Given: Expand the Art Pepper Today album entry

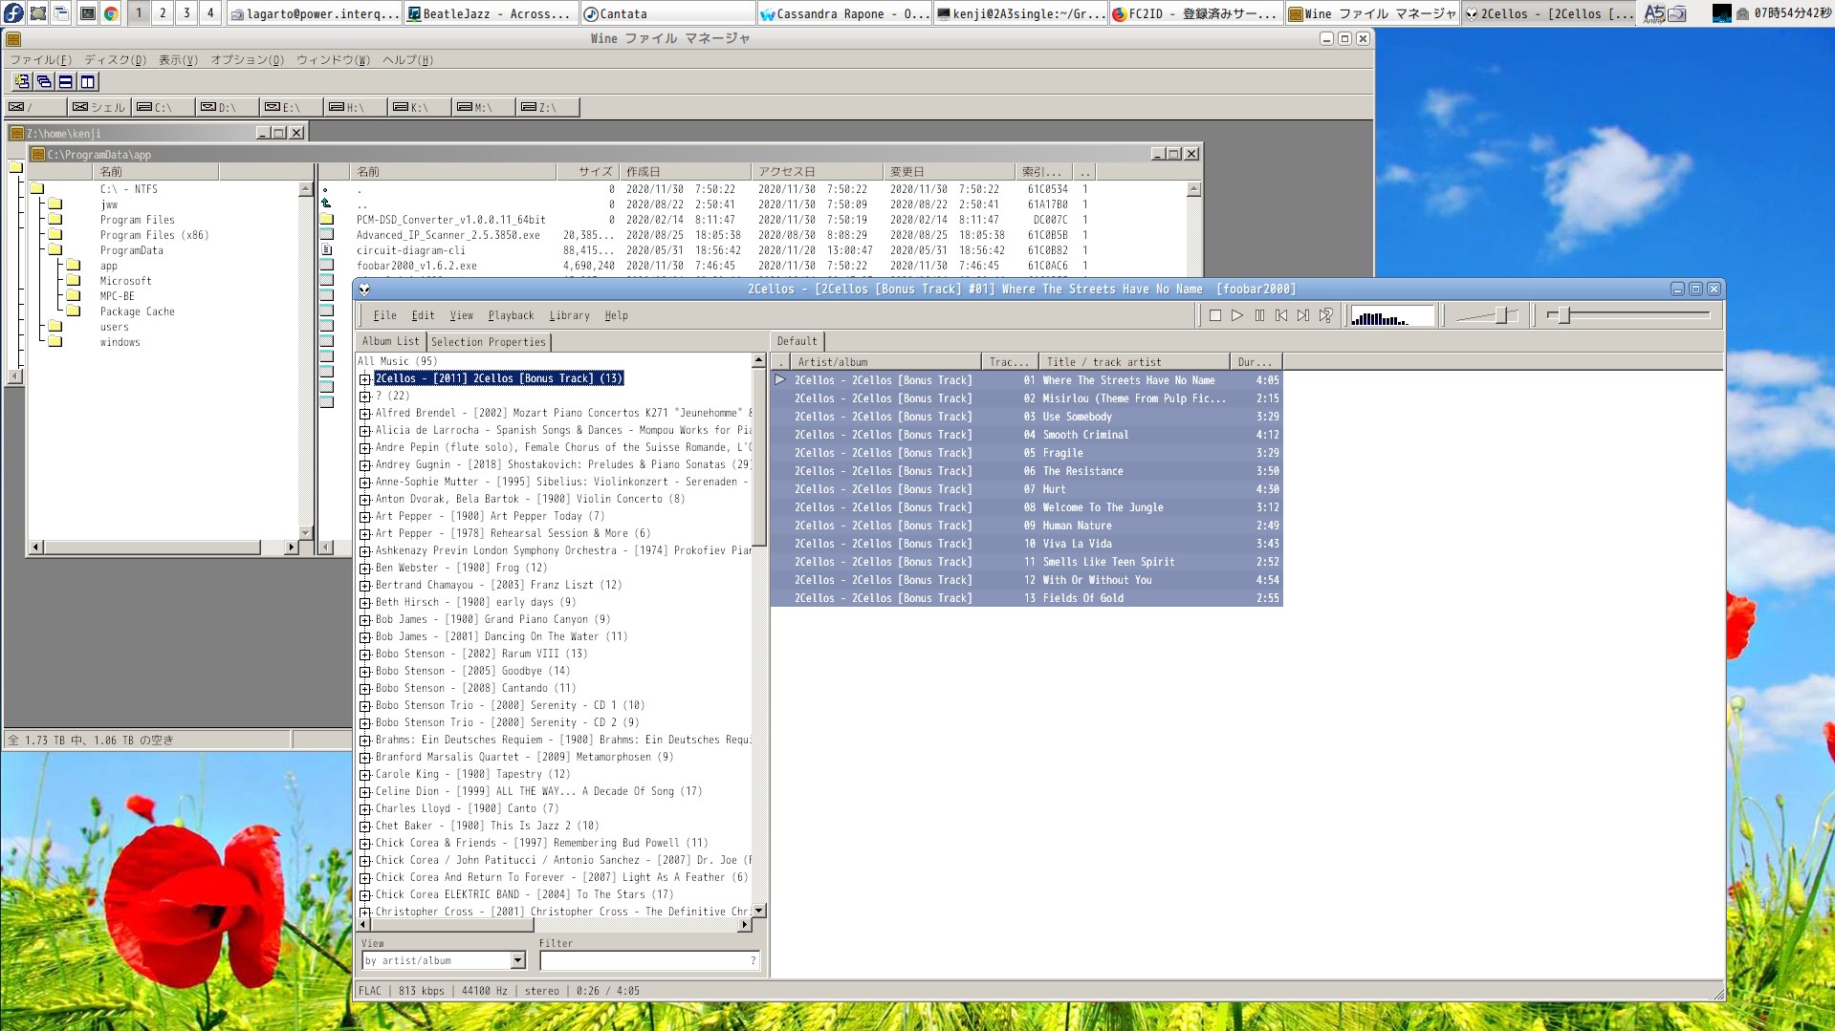Looking at the screenshot, I should [365, 516].
